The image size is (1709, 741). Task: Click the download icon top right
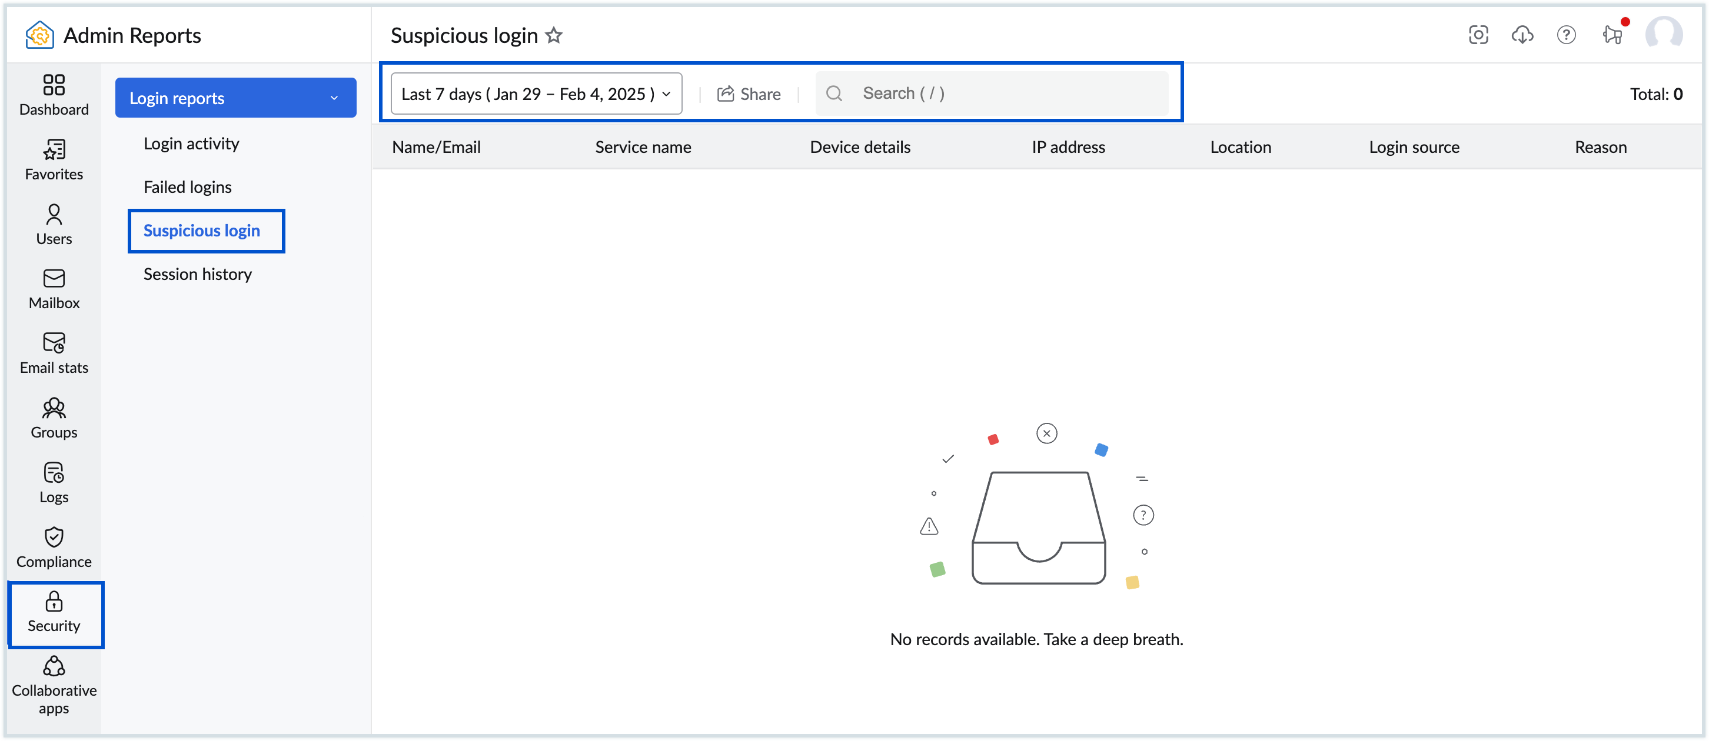click(x=1522, y=35)
